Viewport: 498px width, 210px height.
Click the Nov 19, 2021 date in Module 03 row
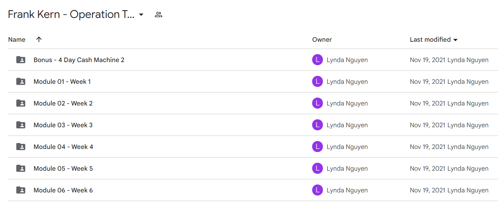tap(427, 125)
